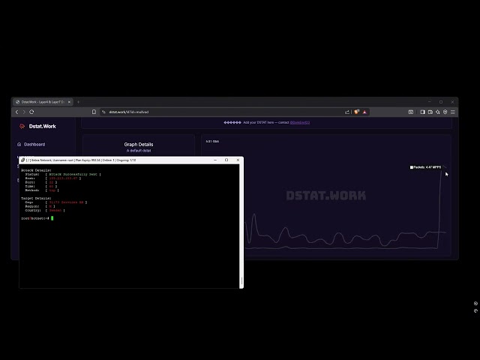This screenshot has height=360, width=480.
Task: Open Brave Shields lion icon
Action: pos(357,112)
